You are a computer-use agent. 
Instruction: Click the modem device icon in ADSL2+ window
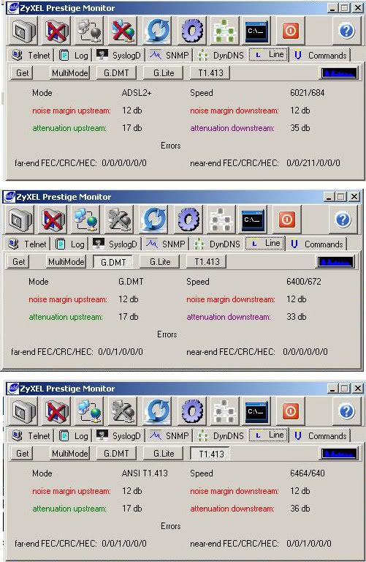click(x=24, y=31)
